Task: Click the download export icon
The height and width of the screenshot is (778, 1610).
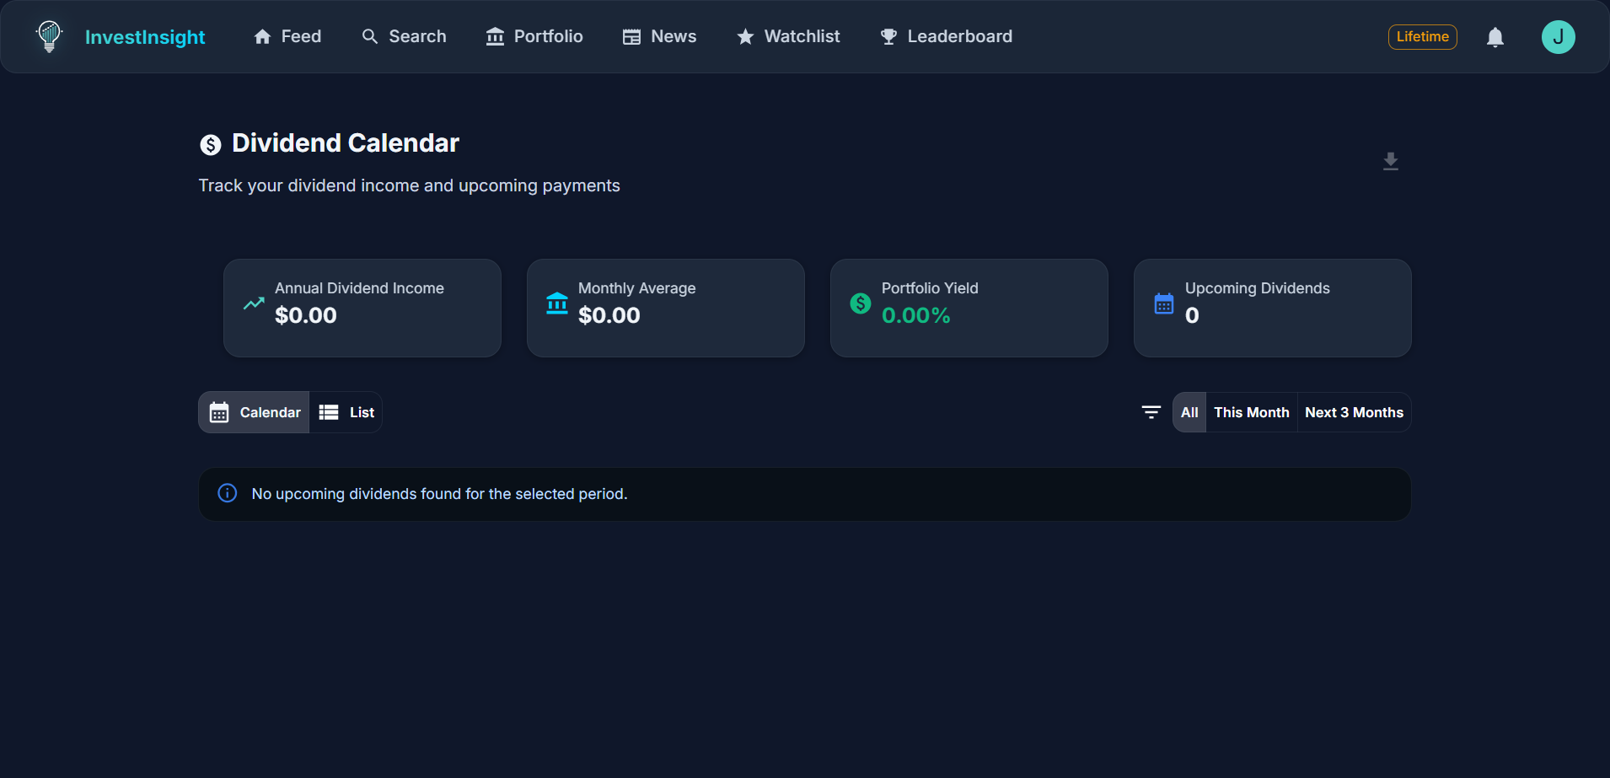Action: pyautogui.click(x=1390, y=161)
